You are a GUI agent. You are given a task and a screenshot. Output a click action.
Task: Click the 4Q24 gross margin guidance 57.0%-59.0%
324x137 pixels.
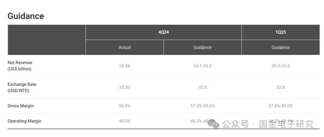202,106
